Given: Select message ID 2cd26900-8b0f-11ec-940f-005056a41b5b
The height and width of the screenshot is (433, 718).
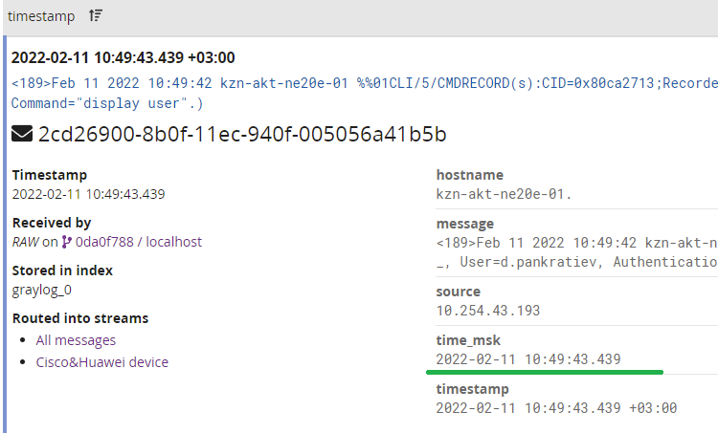Looking at the screenshot, I should pos(242,134).
